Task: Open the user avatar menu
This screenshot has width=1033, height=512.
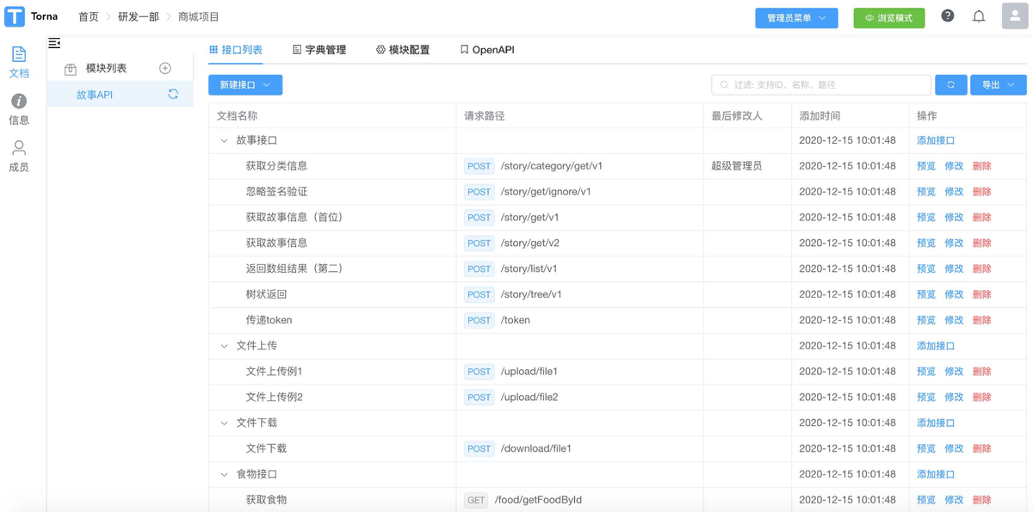Action: 1015,16
